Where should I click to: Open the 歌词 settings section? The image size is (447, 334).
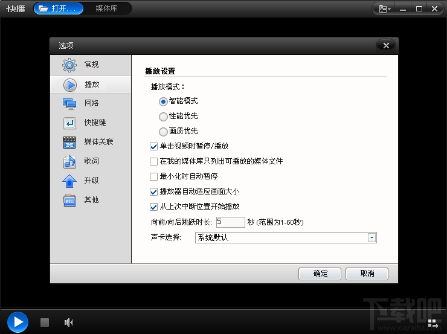[91, 161]
